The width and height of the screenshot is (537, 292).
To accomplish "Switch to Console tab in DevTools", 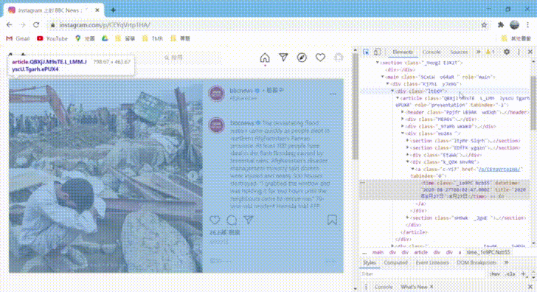I will click(x=432, y=52).
